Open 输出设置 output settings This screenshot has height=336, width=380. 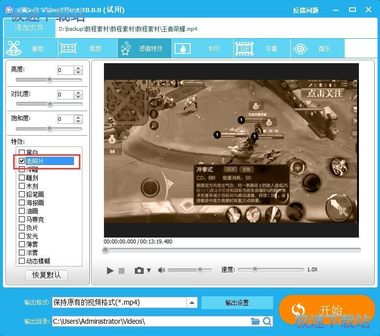point(237,303)
